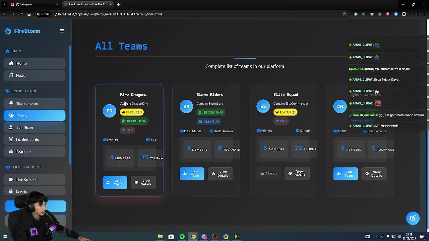Show hidden system tray icons
This screenshot has width=429, height=241.
tap(377, 237)
